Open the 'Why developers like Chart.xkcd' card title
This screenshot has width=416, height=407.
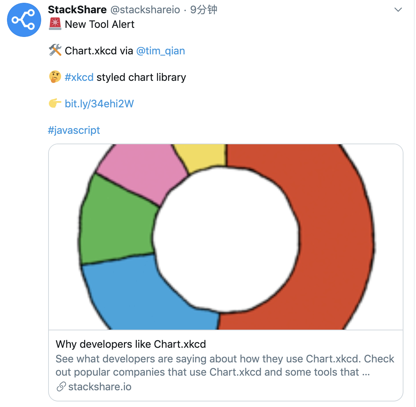click(131, 344)
